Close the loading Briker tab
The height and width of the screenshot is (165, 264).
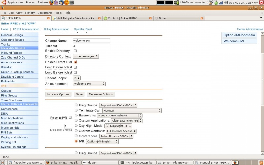coord(202,18)
